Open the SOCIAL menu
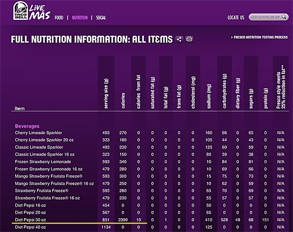The height and width of the screenshot is (232, 293). coord(101,18)
